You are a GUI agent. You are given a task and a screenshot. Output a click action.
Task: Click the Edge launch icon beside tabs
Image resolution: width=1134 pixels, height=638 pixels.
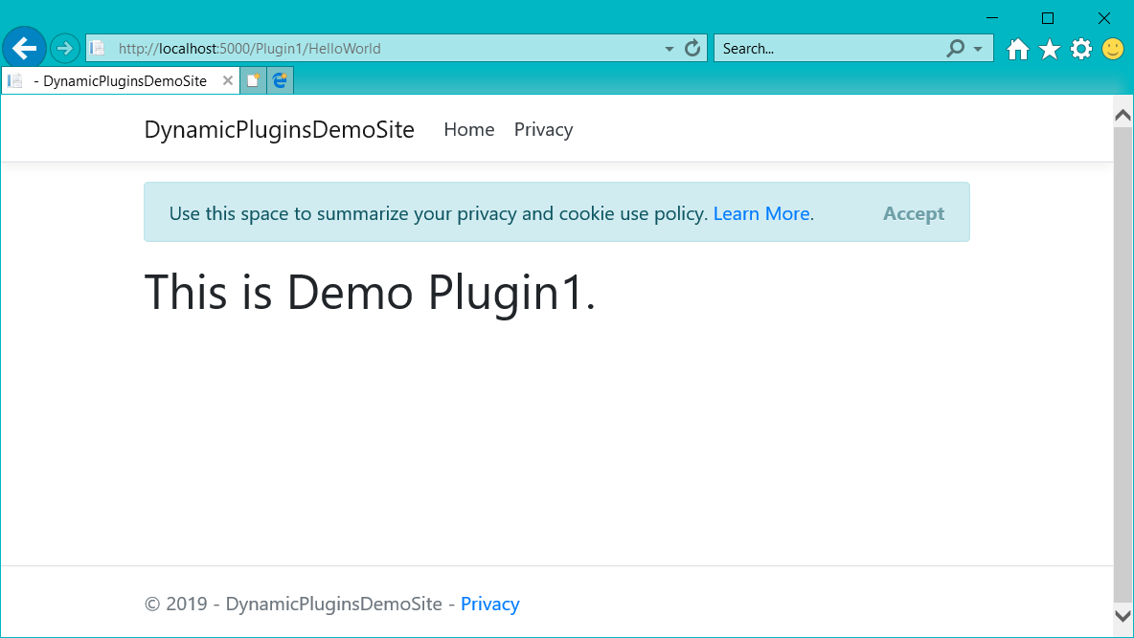[x=280, y=80]
